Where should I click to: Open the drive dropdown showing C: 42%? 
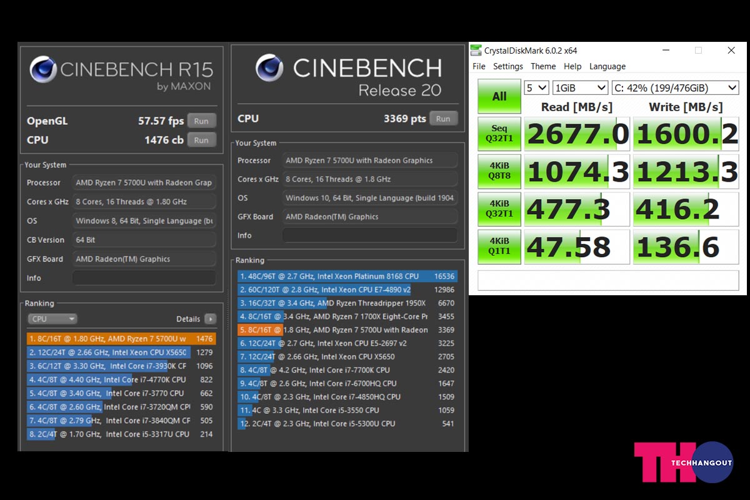coord(674,88)
